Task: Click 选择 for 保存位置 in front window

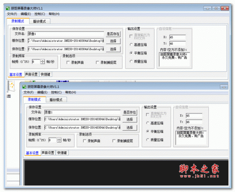Action: [130, 128]
